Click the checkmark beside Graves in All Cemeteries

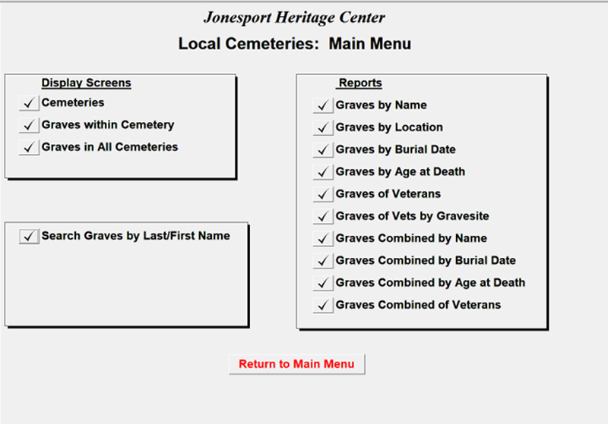29,147
